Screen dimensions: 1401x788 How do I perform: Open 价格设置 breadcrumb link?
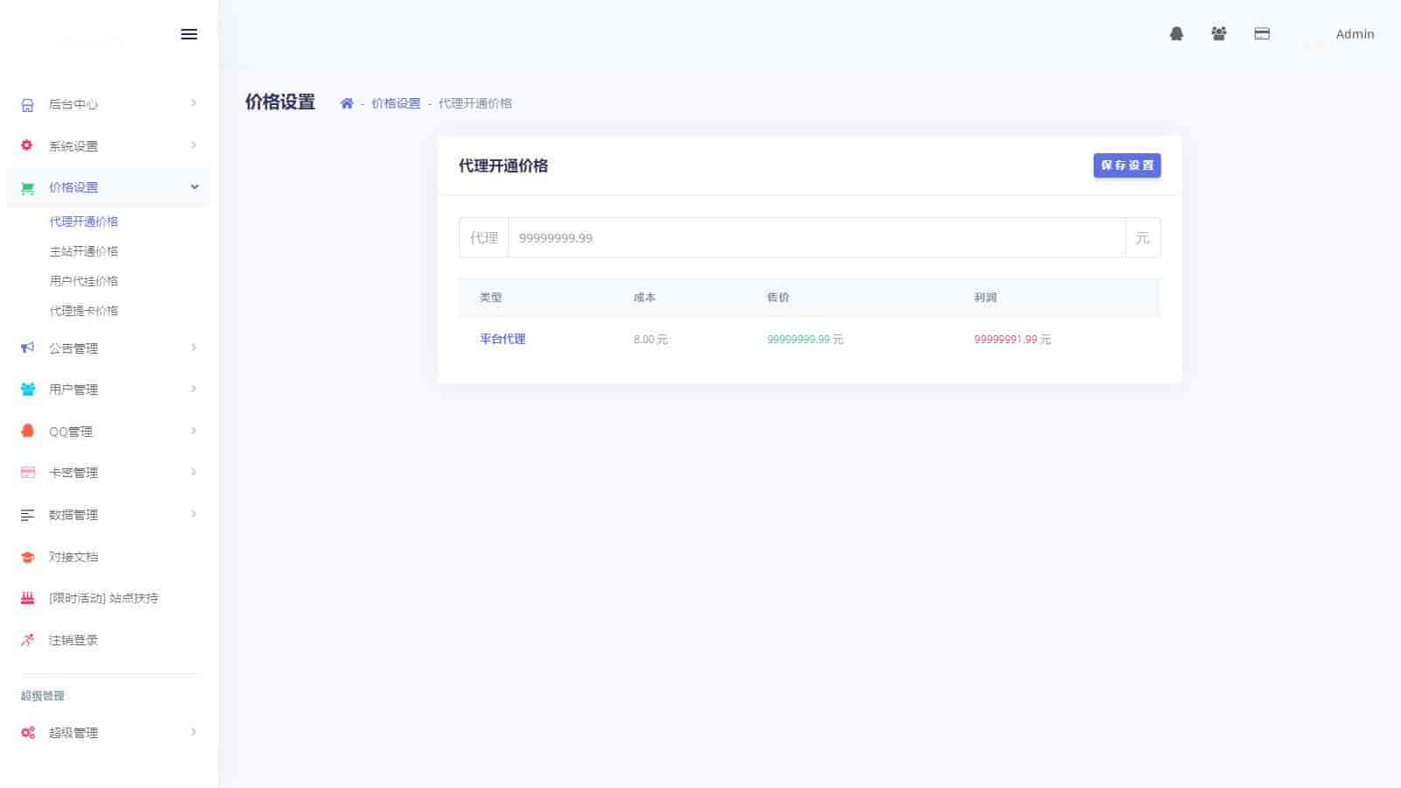(396, 103)
